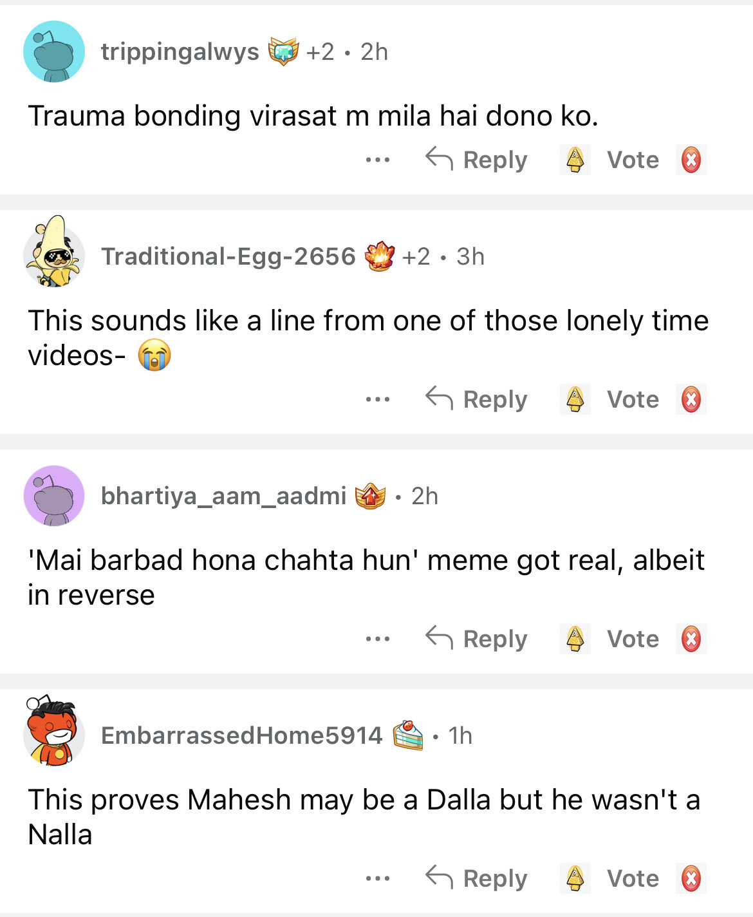Tap Traditional-Egg-2656's banana avatar
The image size is (753, 917).
(54, 253)
